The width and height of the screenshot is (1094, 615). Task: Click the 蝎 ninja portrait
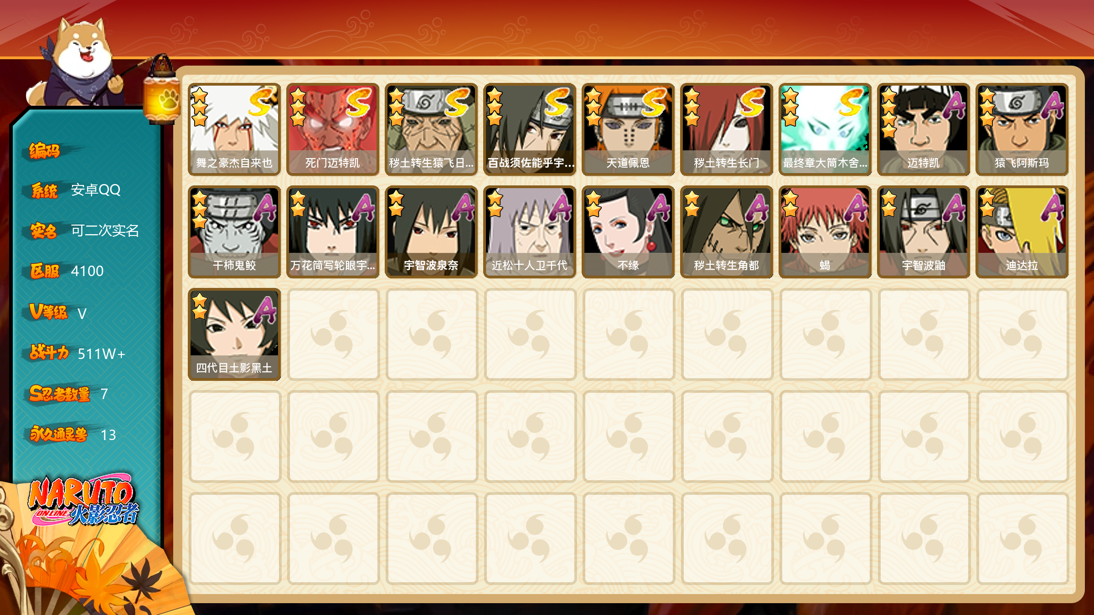(x=825, y=232)
